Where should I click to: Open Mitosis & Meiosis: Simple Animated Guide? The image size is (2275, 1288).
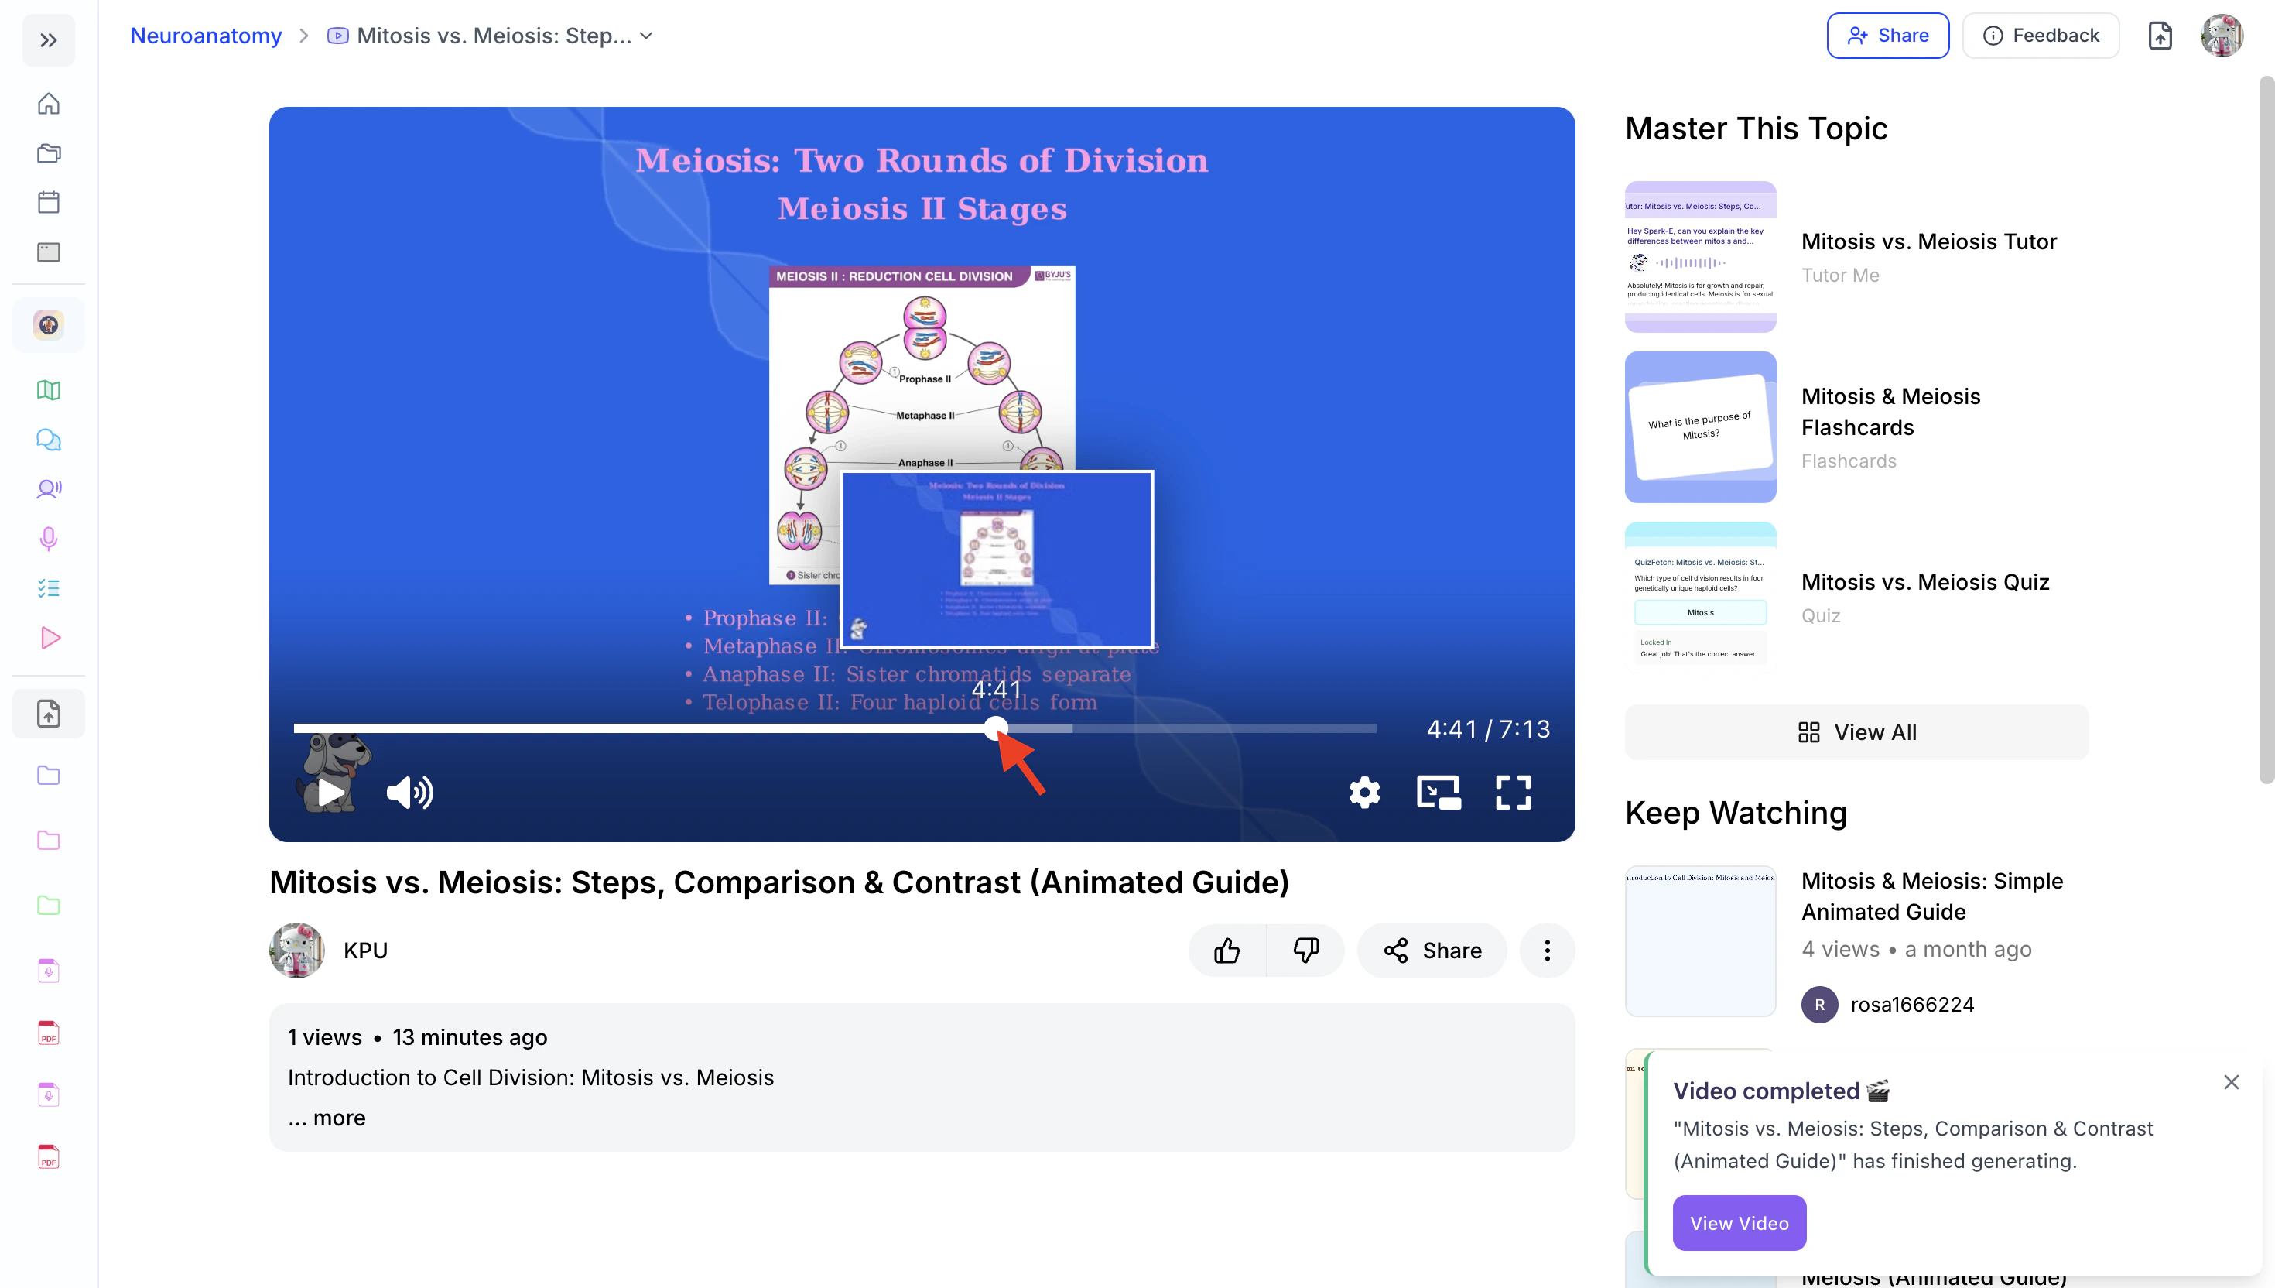1933,896
